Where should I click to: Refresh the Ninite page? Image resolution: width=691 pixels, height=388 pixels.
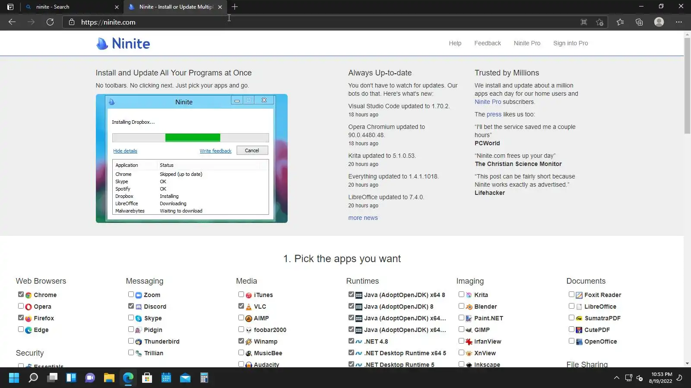(x=50, y=22)
